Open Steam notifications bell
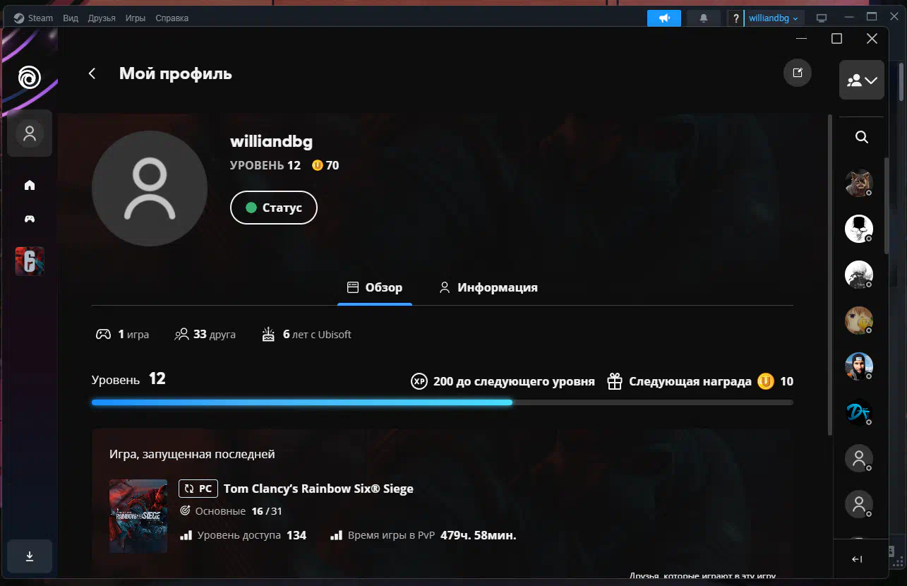This screenshot has height=586, width=907. click(x=704, y=18)
